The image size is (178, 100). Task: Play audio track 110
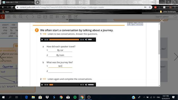[x=42, y=39]
